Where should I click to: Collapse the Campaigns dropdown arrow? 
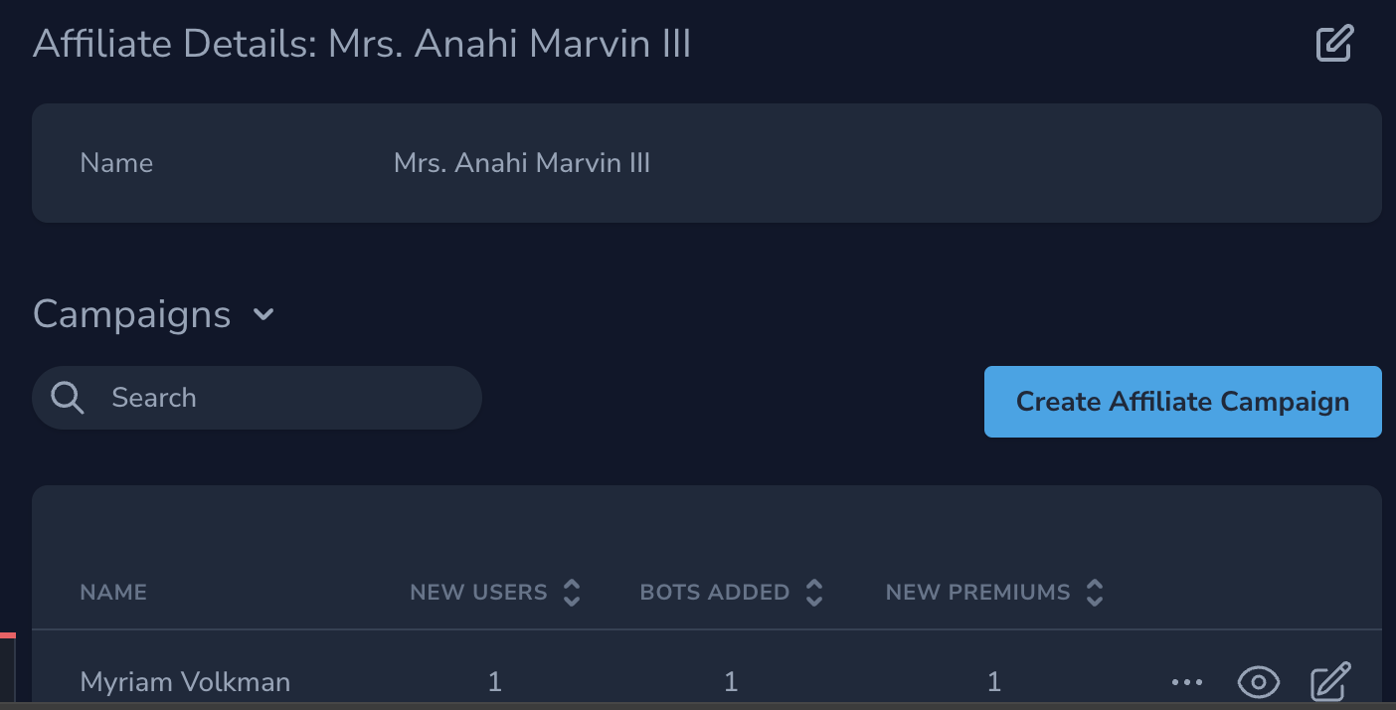pos(263,315)
